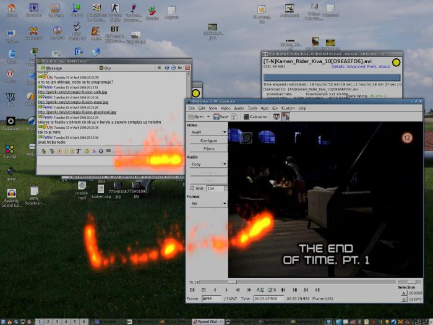The width and height of the screenshot is (433, 325).
Task: Open the WPA Supplicant desktop icon
Action: 34,196
